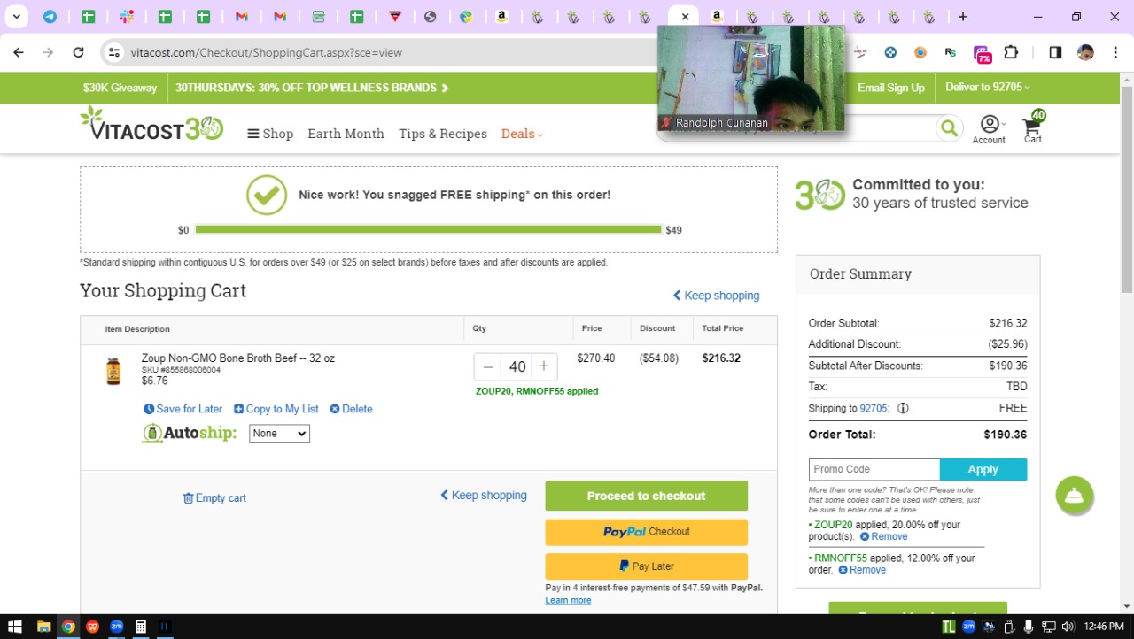Screen dimensions: 1134x639
Task: Click Email Sign Up link
Action: (890, 88)
